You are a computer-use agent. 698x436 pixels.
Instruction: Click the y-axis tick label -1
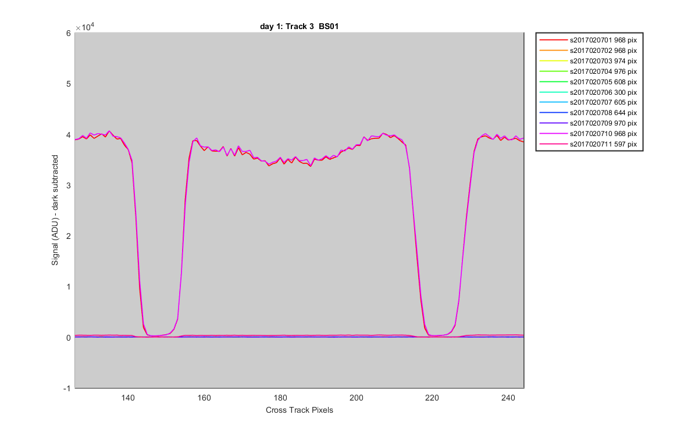(67, 388)
